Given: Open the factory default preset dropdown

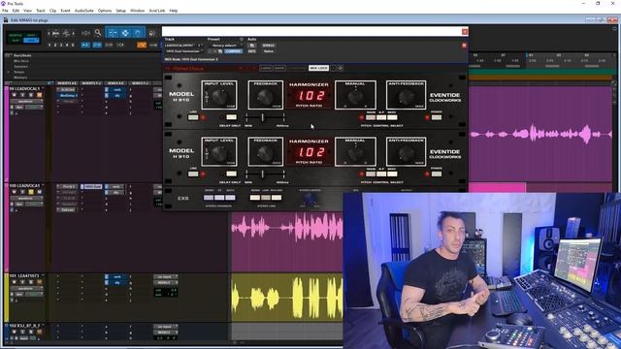Looking at the screenshot, I should click(x=225, y=46).
